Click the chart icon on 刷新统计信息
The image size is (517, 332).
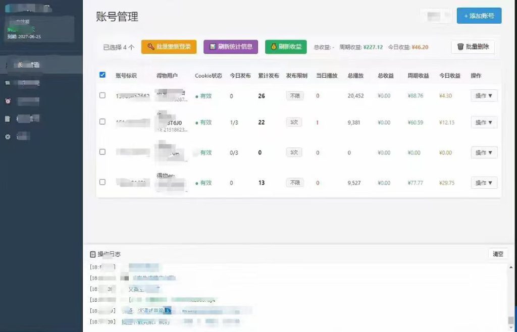[x=213, y=47]
